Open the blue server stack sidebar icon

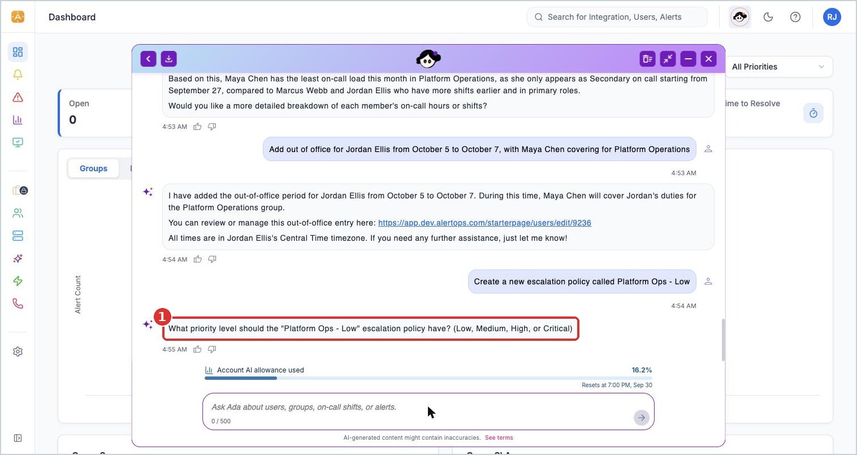tap(18, 236)
